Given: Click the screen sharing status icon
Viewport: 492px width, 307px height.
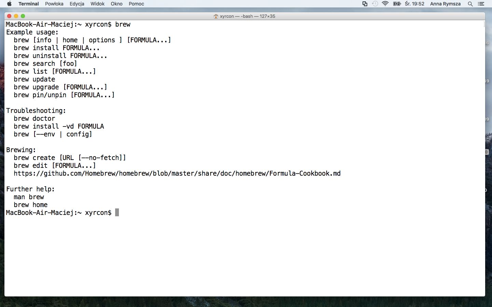Looking at the screenshot, I should [365, 4].
